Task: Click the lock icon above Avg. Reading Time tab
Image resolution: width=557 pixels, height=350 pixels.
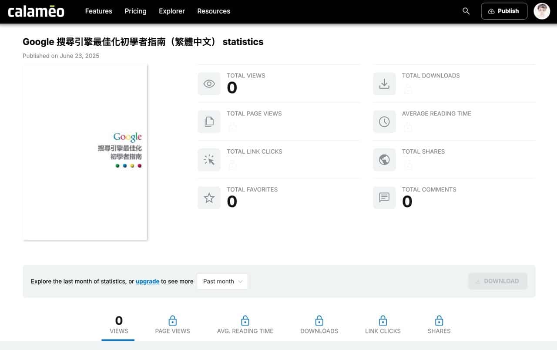Action: pyautogui.click(x=245, y=321)
